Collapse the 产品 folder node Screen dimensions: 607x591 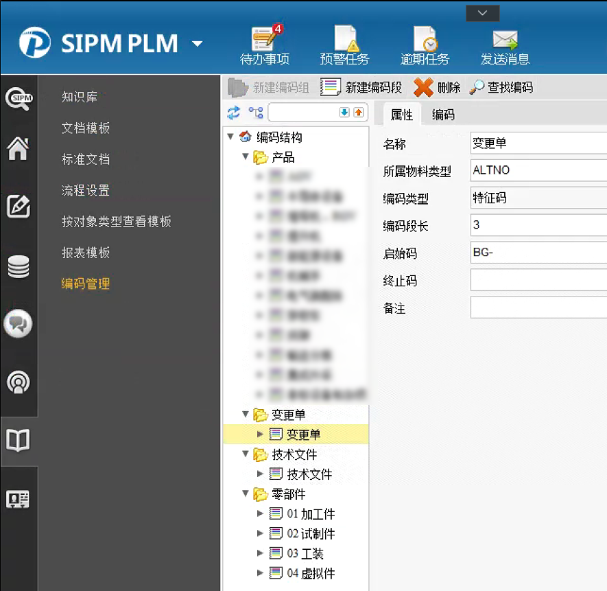(246, 157)
